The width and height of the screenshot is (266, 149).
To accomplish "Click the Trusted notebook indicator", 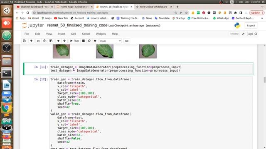I will pyautogui.click(x=234, y=34).
